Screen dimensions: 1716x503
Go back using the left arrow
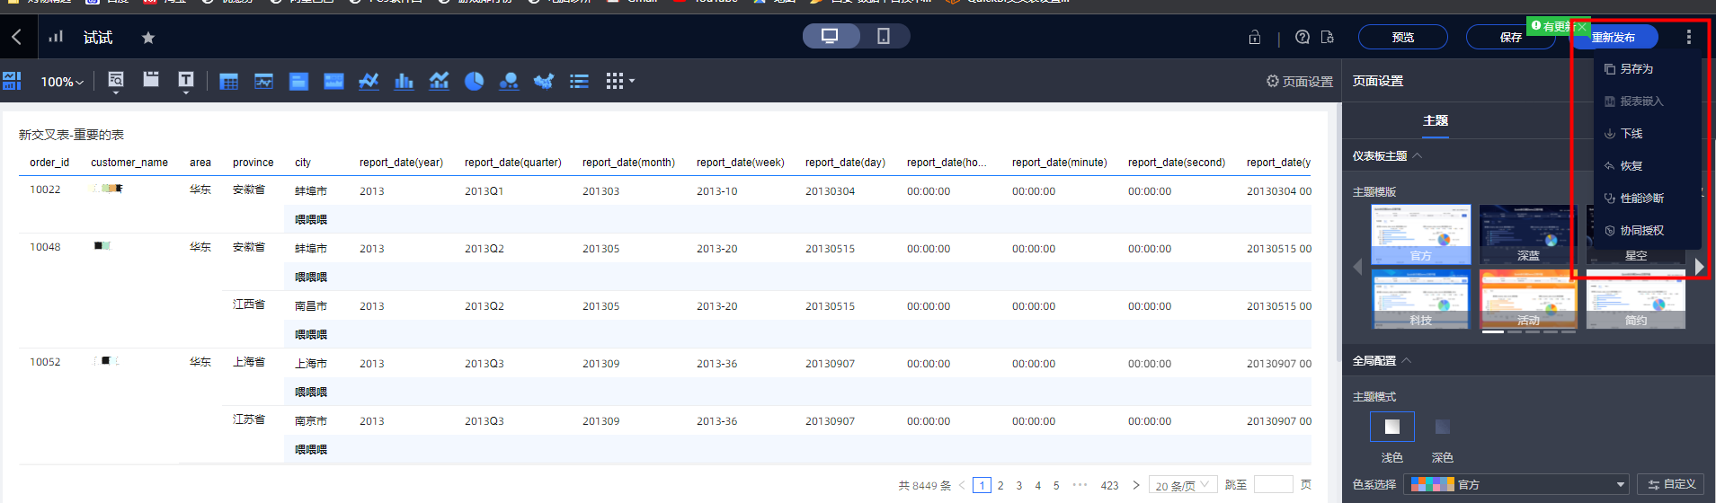pyautogui.click(x=16, y=37)
